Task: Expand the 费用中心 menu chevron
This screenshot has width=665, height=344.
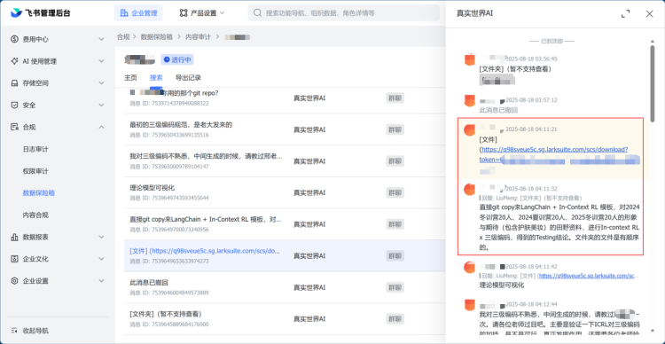Action: click(101, 39)
